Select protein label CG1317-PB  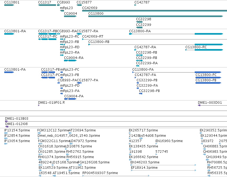click(50, 70)
